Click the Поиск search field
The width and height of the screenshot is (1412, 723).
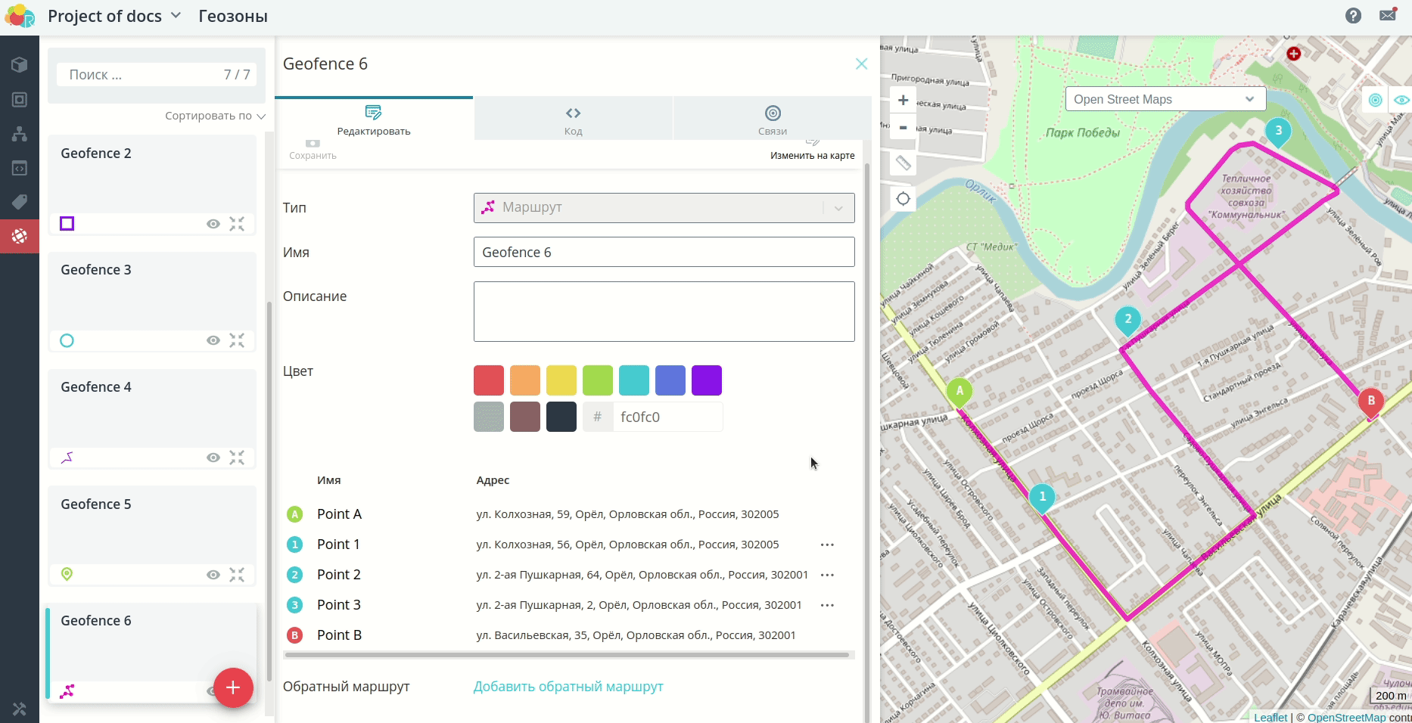pyautogui.click(x=157, y=75)
